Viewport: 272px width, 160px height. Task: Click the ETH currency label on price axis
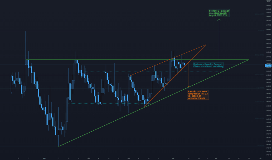268,2
